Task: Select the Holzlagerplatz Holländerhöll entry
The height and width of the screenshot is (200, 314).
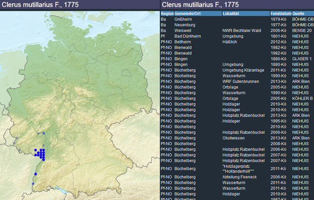Action: 239,169
